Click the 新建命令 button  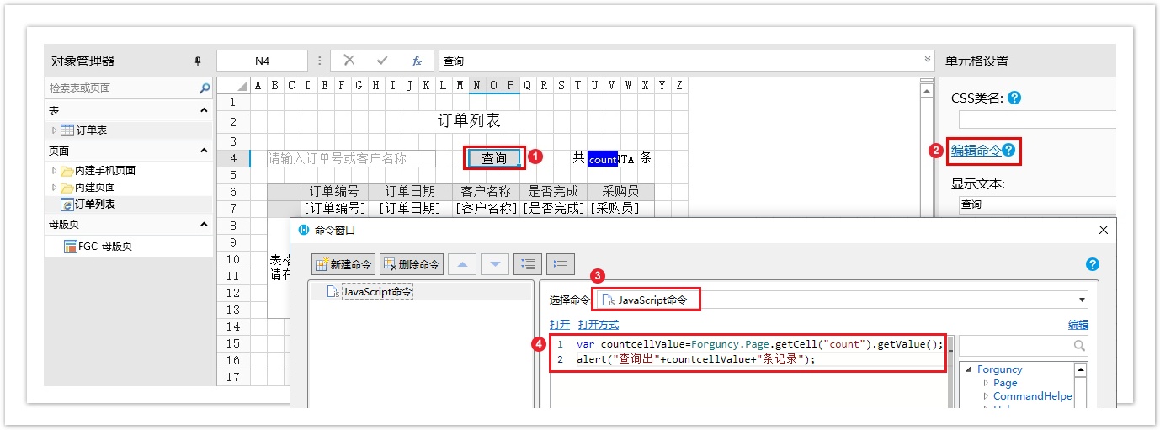[343, 264]
